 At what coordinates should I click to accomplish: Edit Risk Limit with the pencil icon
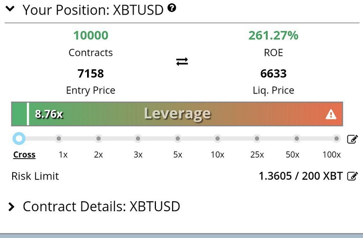click(352, 176)
